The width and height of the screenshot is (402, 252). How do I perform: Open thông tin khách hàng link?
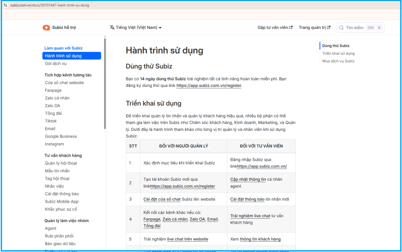[260, 240]
